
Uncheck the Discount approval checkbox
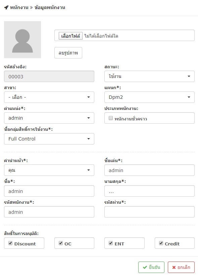pyautogui.click(x=10, y=243)
